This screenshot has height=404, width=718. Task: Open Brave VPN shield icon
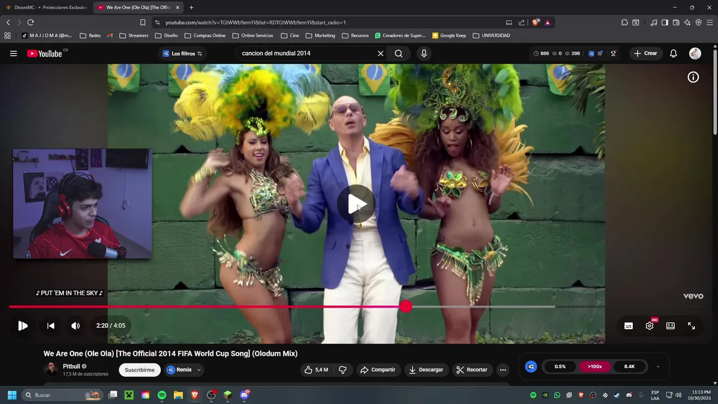[698, 22]
